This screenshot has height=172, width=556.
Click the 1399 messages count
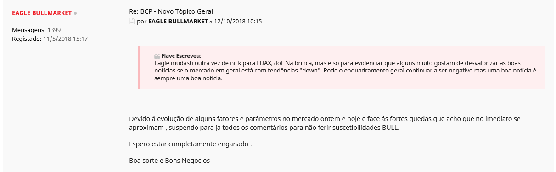point(54,30)
